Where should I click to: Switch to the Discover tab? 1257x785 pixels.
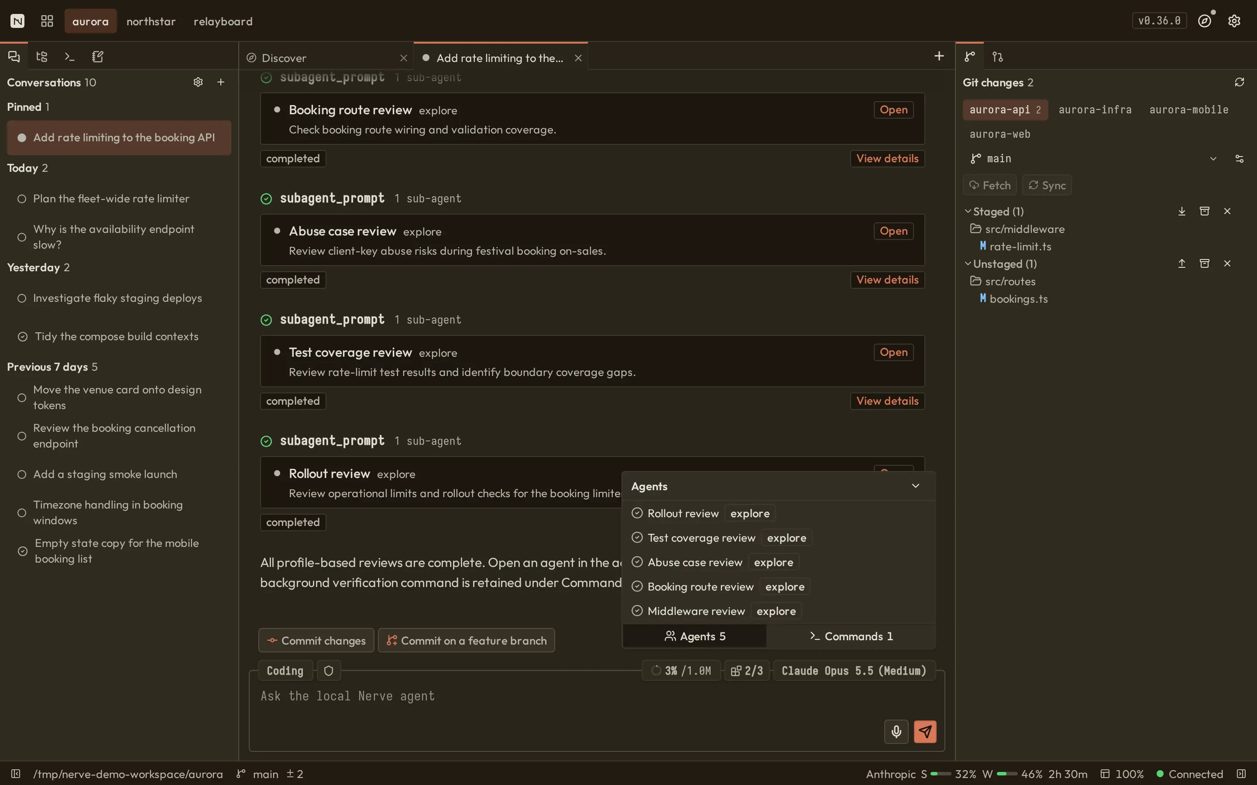click(326, 58)
